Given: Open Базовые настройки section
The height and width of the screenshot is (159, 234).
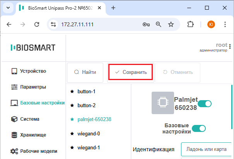Looking at the screenshot, I should pyautogui.click(x=38, y=103).
